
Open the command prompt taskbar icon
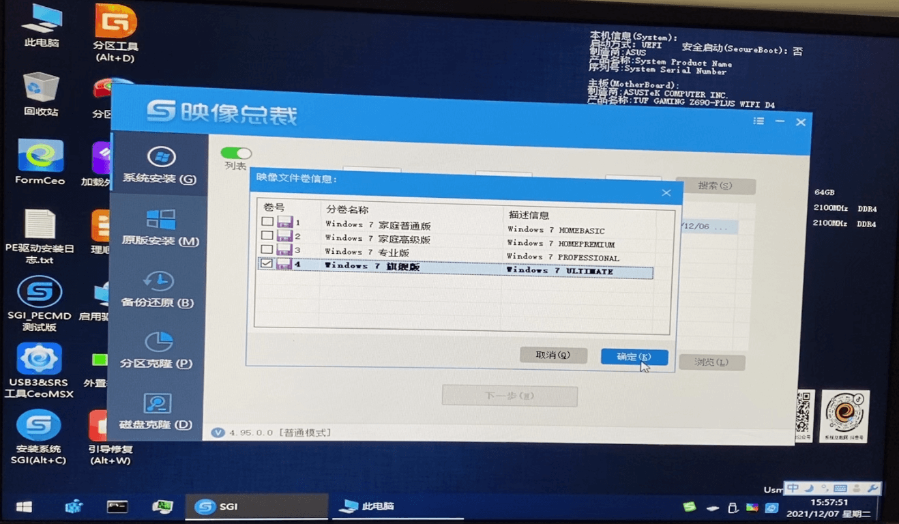point(117,507)
